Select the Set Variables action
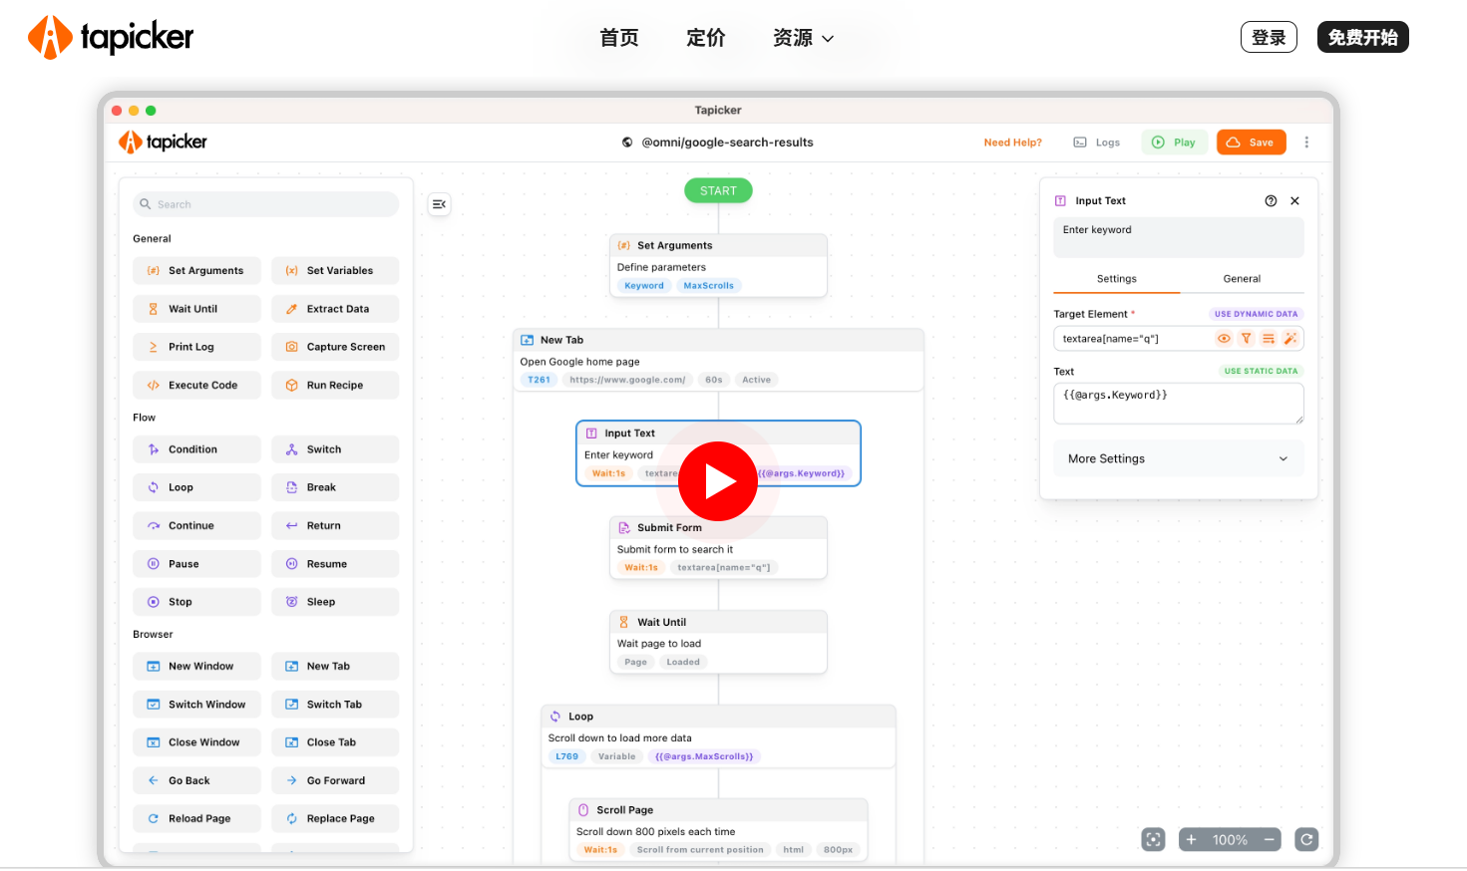Image resolution: width=1467 pixels, height=871 pixels. click(x=335, y=271)
